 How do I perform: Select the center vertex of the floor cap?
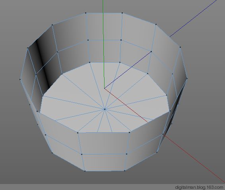click(105, 109)
